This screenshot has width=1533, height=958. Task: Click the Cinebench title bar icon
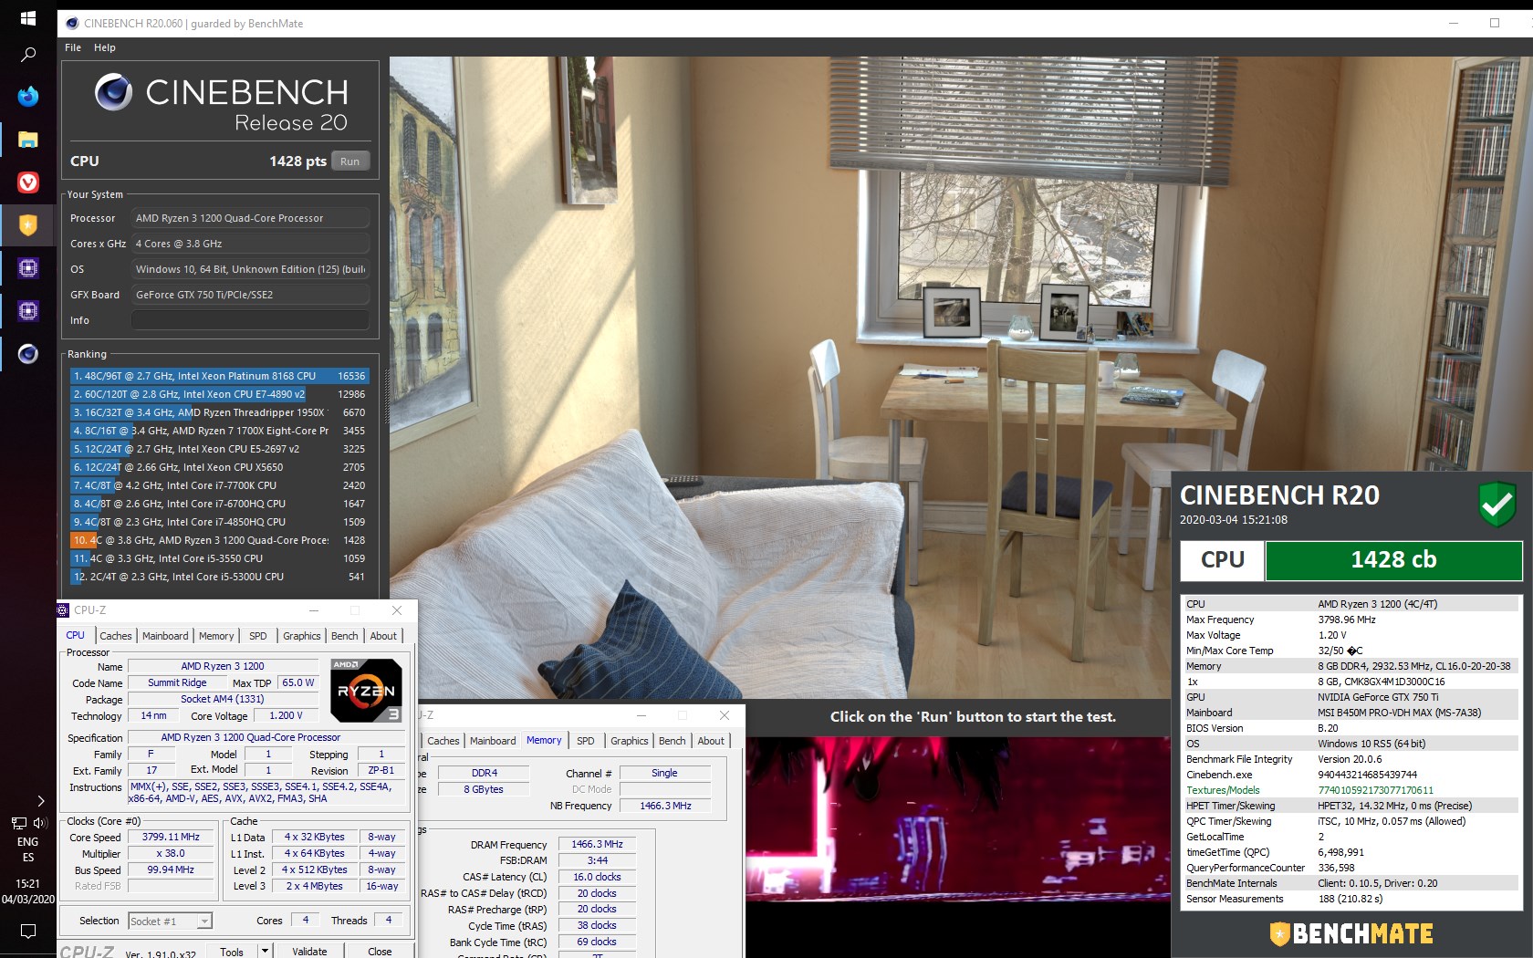click(x=72, y=24)
